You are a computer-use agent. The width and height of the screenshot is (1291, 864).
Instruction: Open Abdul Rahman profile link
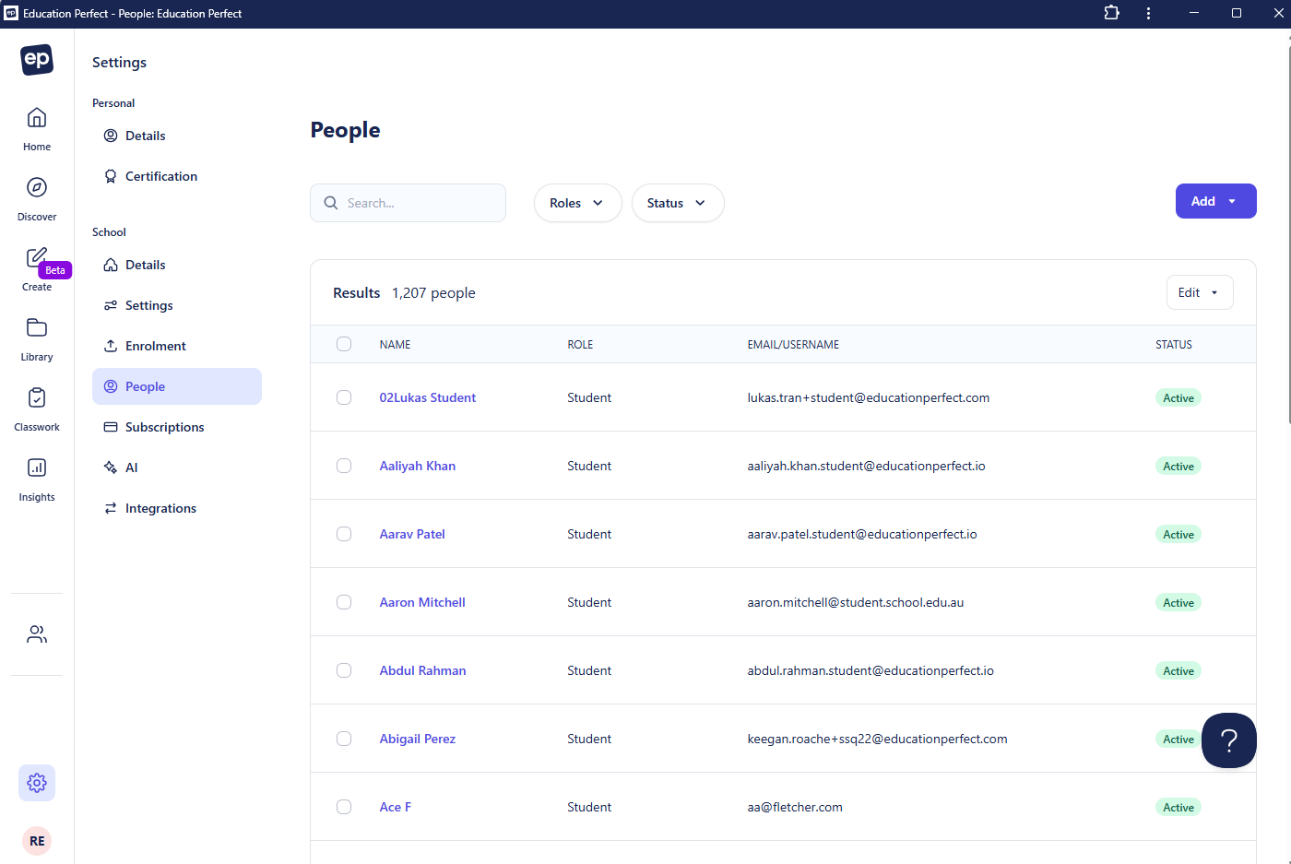(x=423, y=670)
